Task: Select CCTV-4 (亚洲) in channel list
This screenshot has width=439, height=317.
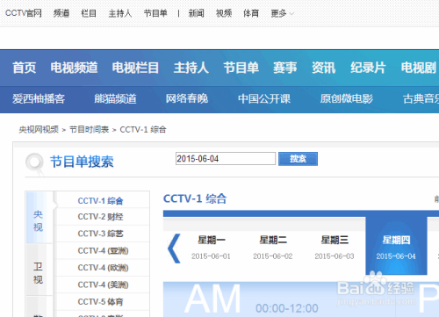Action: [102, 250]
